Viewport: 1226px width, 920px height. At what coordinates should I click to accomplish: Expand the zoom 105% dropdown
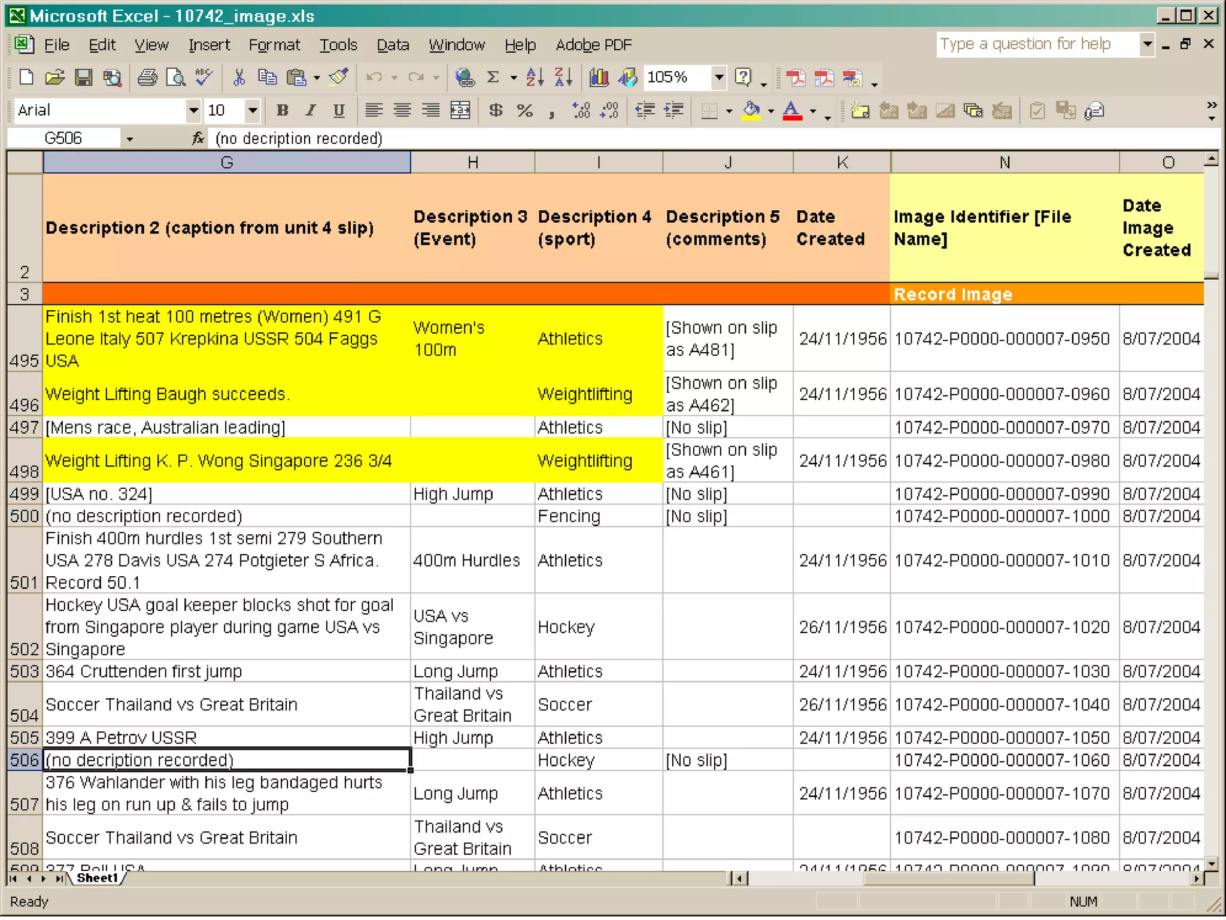pyautogui.click(x=719, y=78)
